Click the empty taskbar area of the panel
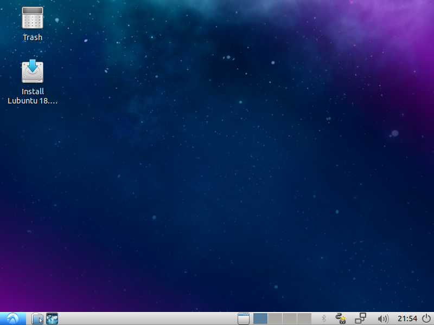This screenshot has width=434, height=325. click(146, 318)
